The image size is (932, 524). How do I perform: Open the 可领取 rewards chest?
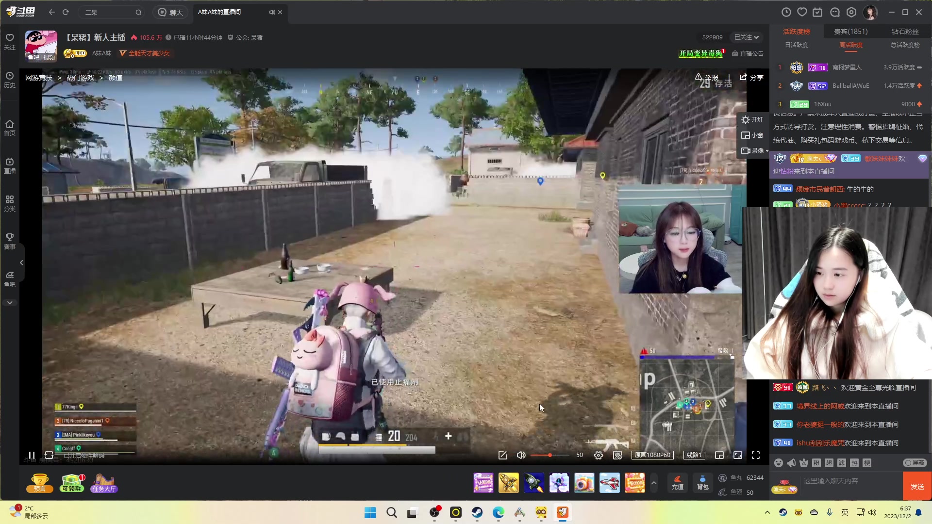point(72,483)
